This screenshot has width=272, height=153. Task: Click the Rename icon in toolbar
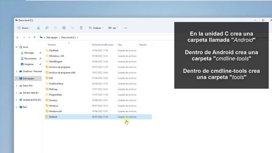click(64, 28)
